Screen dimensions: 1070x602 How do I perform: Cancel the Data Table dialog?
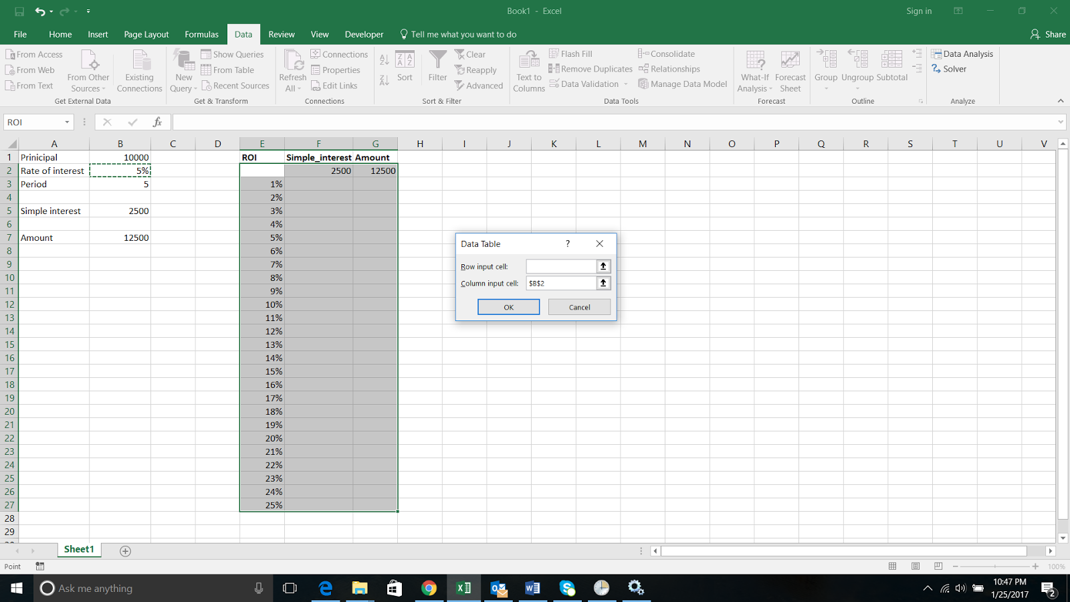tap(579, 306)
